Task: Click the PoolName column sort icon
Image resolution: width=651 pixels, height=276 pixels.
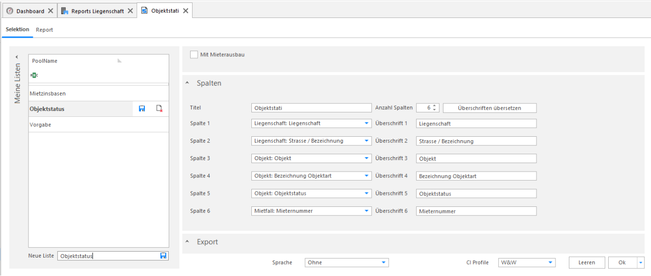Action: [119, 61]
